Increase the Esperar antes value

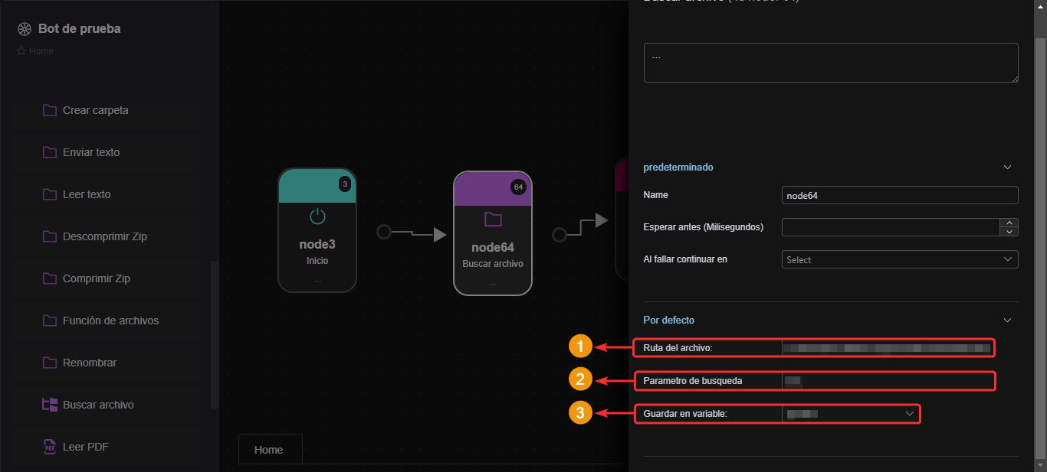coord(1009,223)
